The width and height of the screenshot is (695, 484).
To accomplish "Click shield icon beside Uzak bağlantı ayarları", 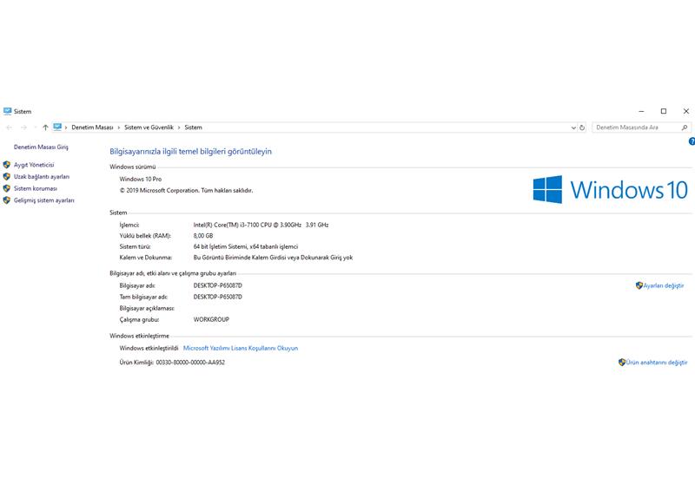I will click(x=7, y=177).
